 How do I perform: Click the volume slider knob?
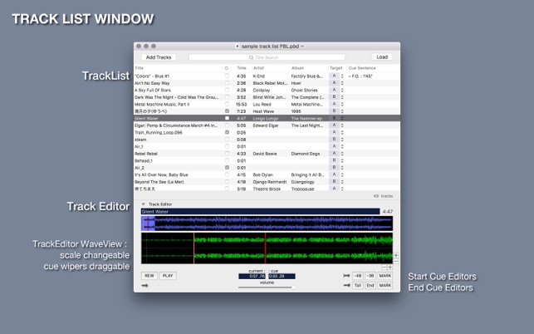tap(293, 287)
